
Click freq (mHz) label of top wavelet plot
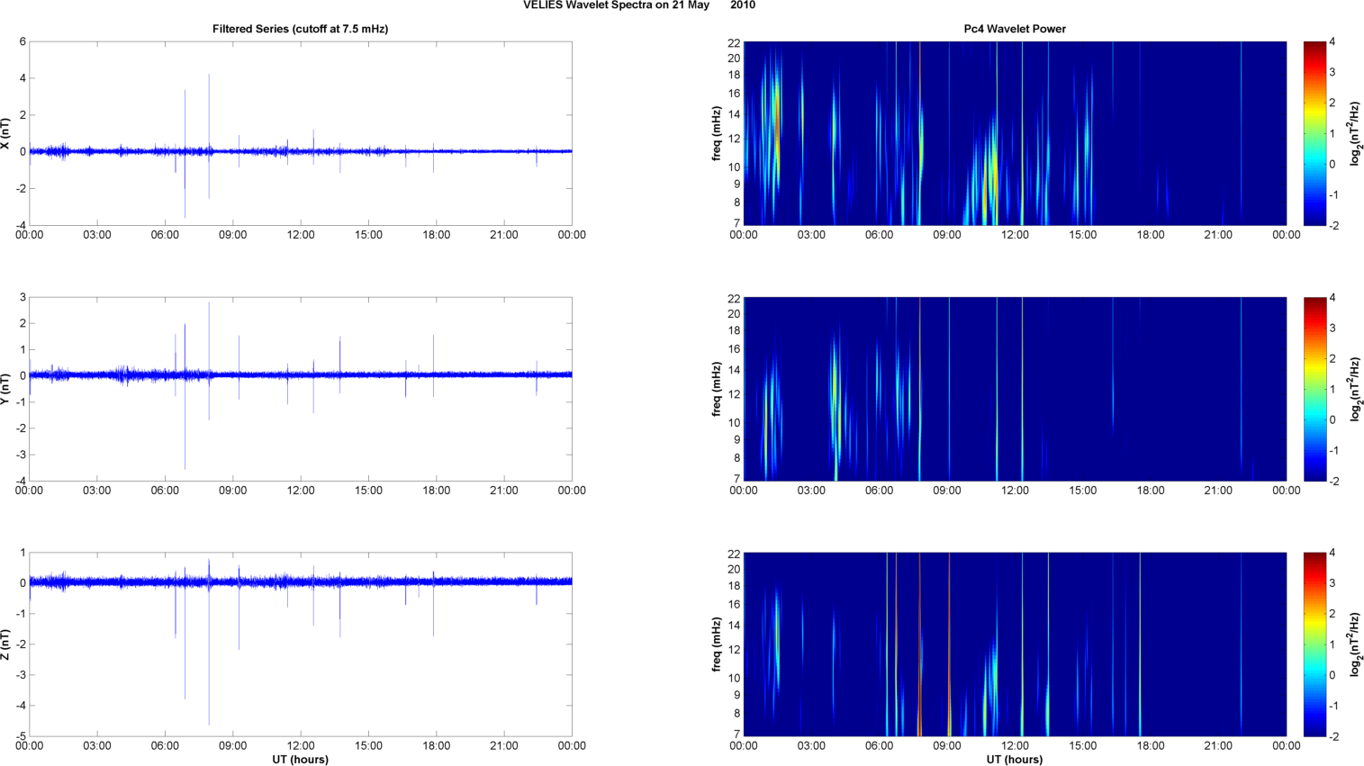(717, 133)
